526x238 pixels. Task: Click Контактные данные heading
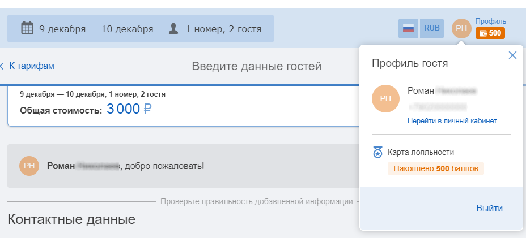point(71,219)
